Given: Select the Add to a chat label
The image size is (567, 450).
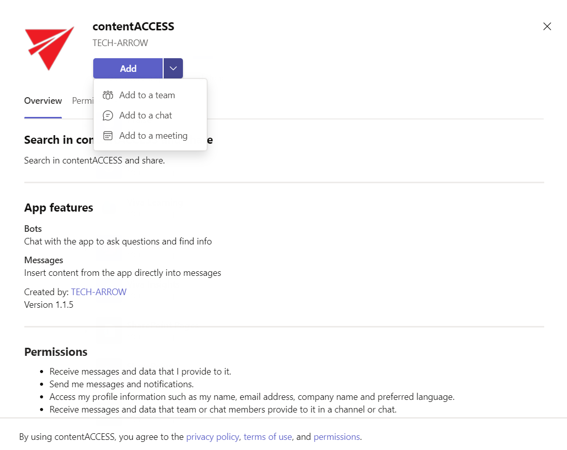Looking at the screenshot, I should [x=145, y=115].
